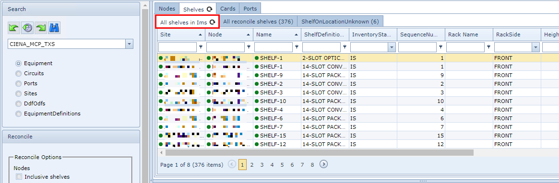Click the InventoryStatus column header
Image resolution: width=559 pixels, height=183 pixels.
373,35
